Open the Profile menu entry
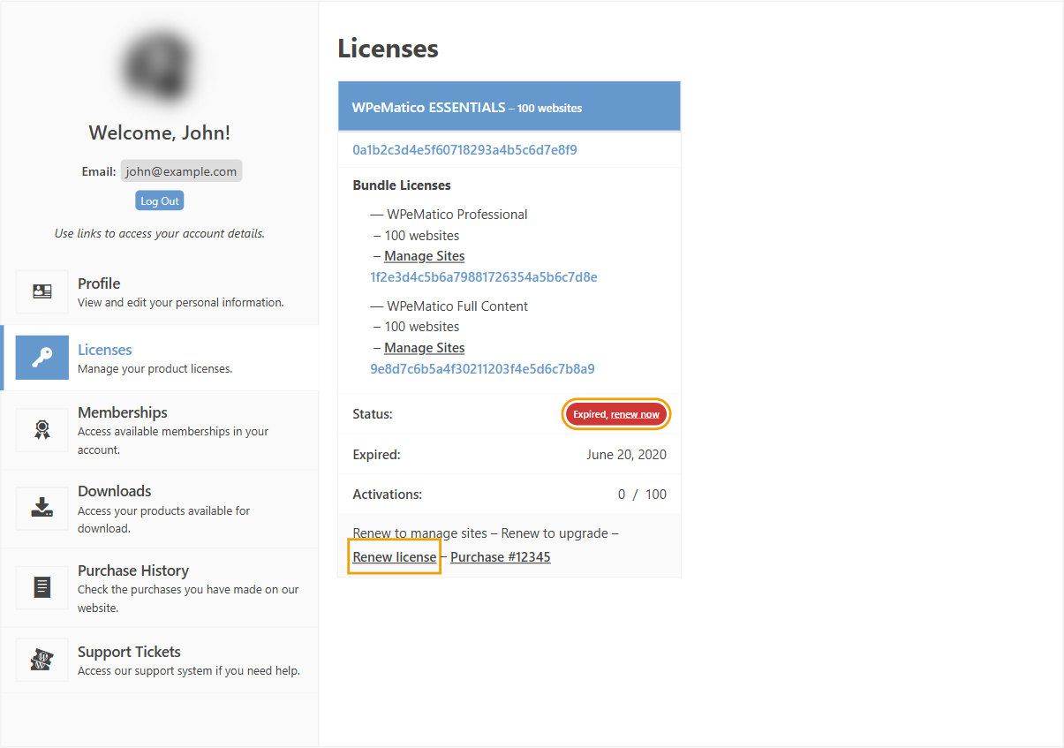 (160, 291)
